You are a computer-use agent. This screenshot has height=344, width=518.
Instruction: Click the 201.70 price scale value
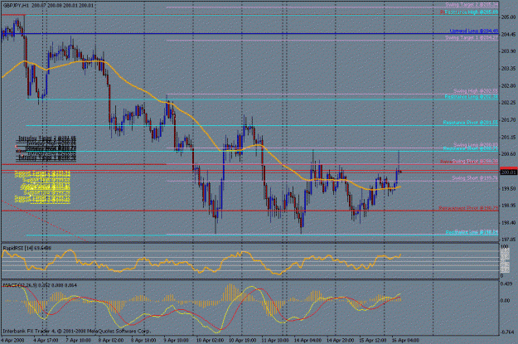[x=508, y=120]
